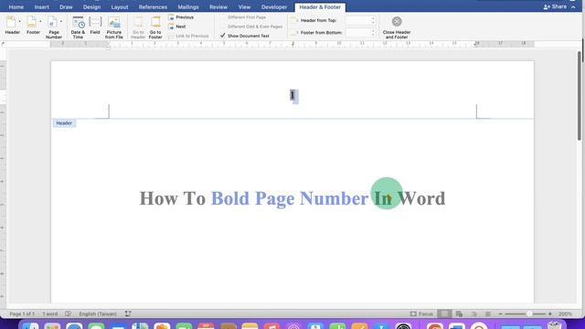
Task: Click Link to Previous option
Action: click(x=189, y=36)
